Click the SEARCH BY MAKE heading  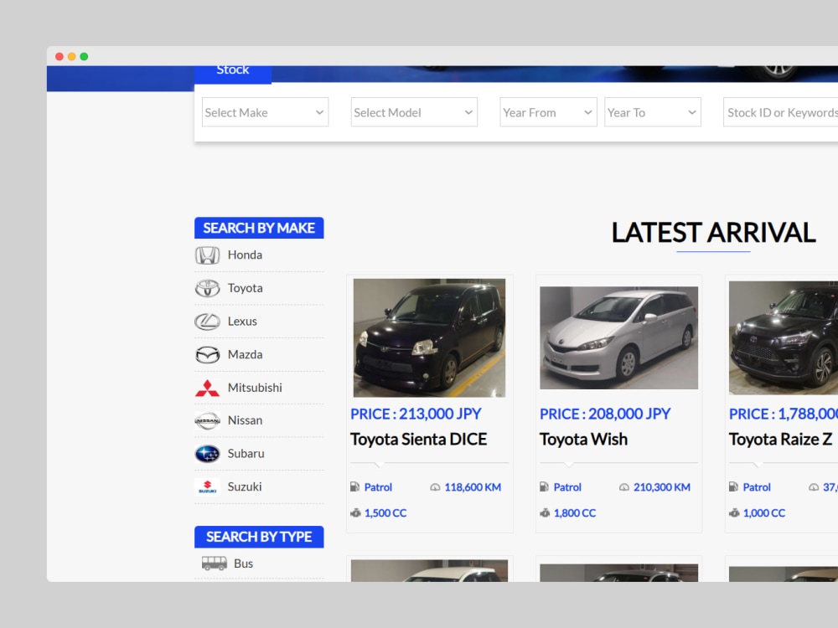pyautogui.click(x=259, y=228)
